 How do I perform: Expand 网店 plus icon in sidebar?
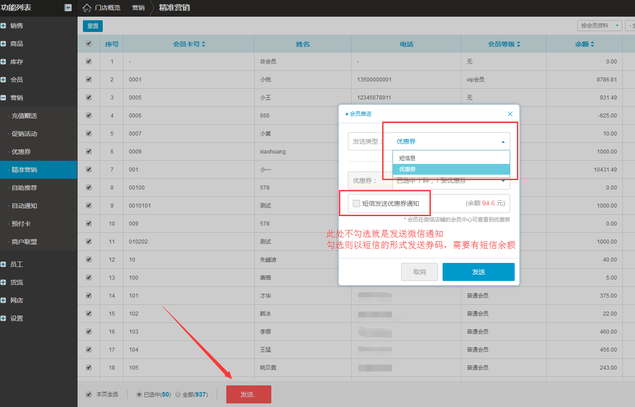pyautogui.click(x=3, y=300)
